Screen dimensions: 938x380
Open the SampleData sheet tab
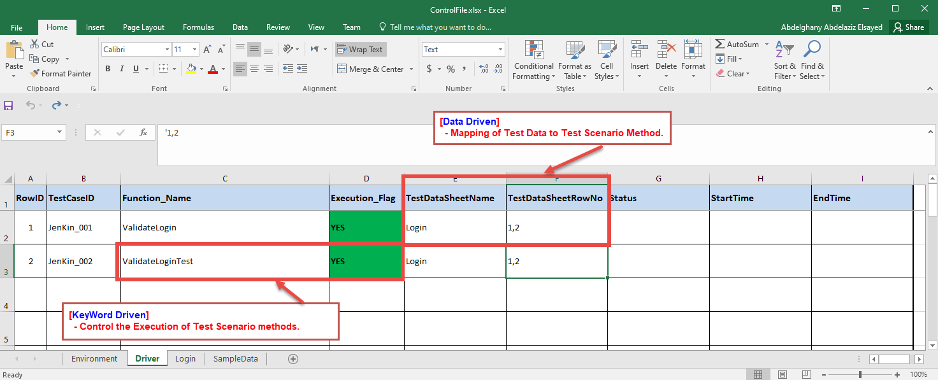pos(236,359)
